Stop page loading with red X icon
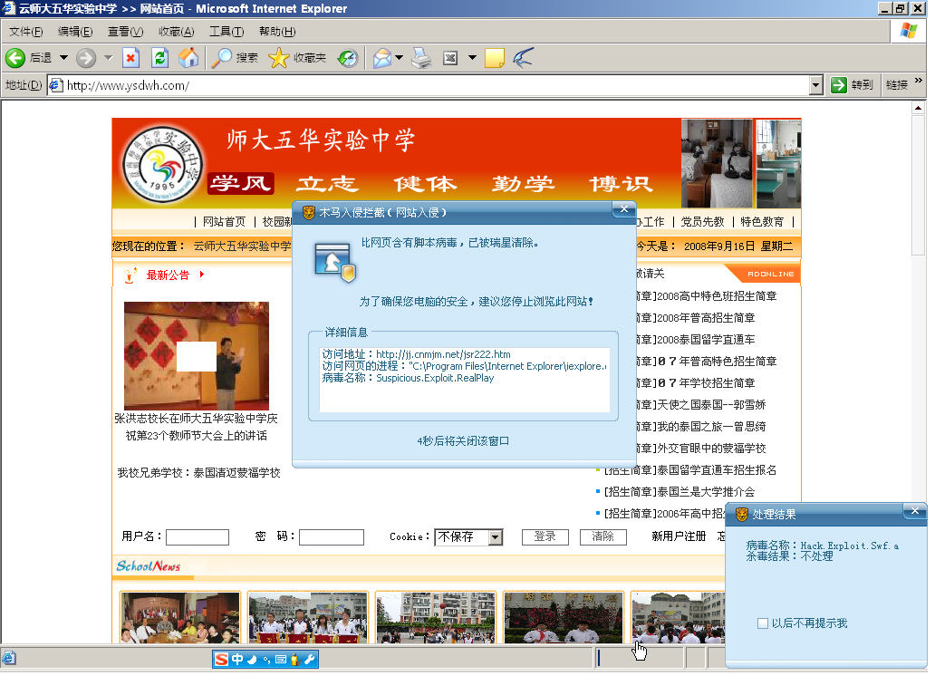 click(130, 58)
